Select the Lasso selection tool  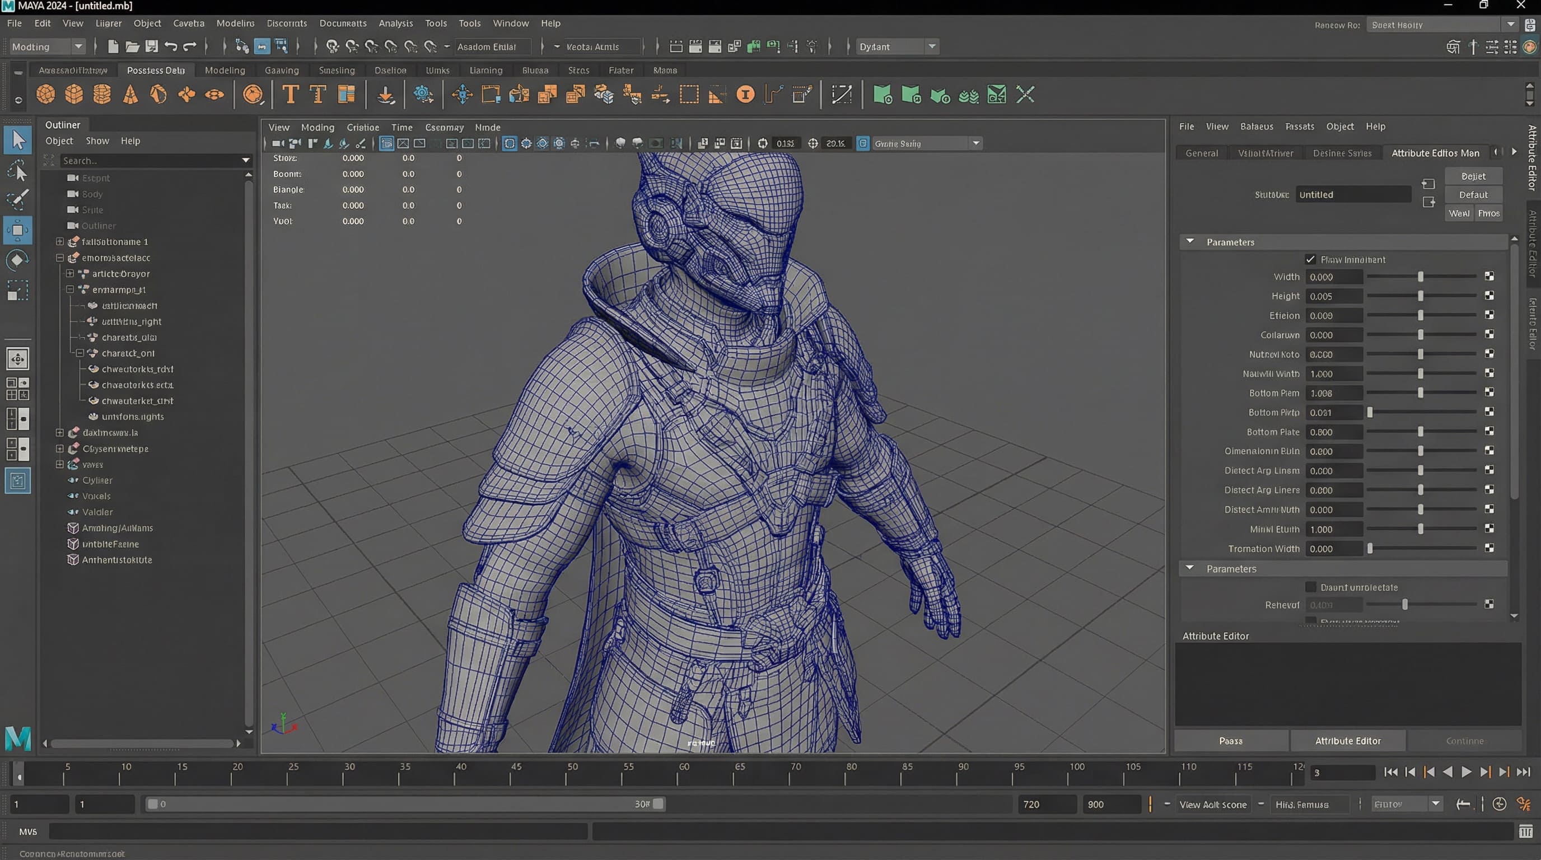click(18, 170)
